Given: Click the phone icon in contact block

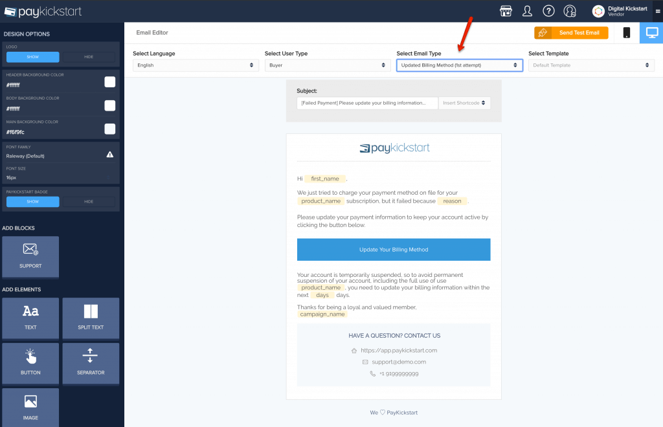Looking at the screenshot, I should click(x=372, y=374).
